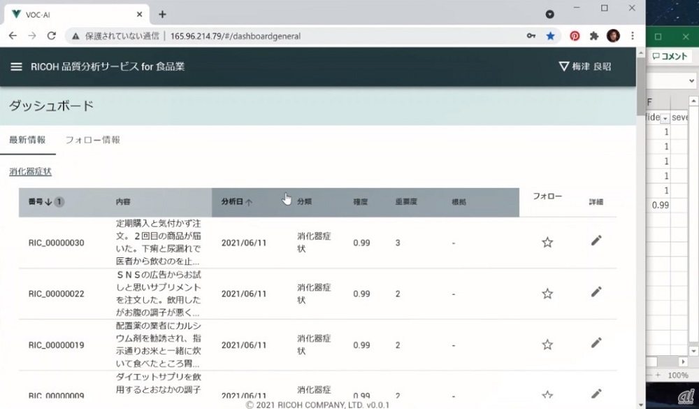Sort by 番号 column header
The width and height of the screenshot is (699, 409).
point(40,202)
